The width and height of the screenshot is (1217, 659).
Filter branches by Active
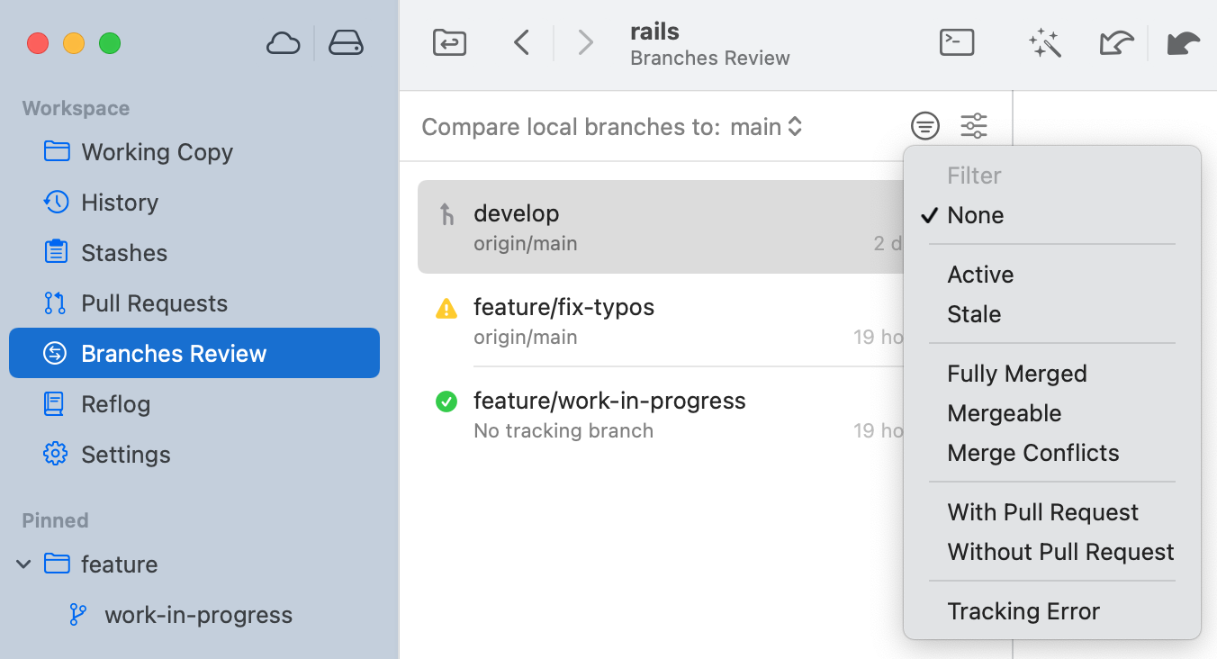coord(980,275)
